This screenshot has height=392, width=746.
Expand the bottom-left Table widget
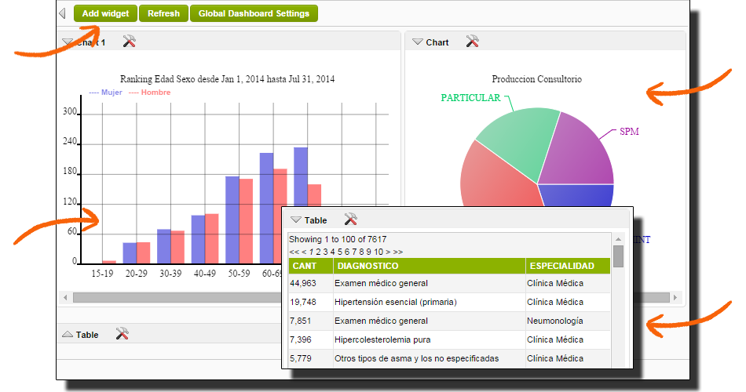pyautogui.click(x=67, y=335)
